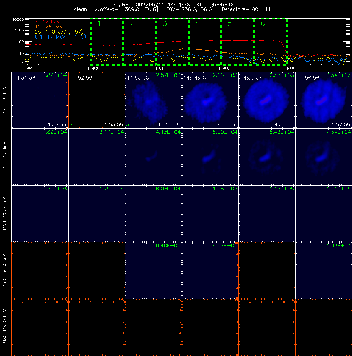The height and width of the screenshot is (356, 352).
Task: Click the 14:52:56 end time in panel 1
Action: pyautogui.click(x=56, y=125)
